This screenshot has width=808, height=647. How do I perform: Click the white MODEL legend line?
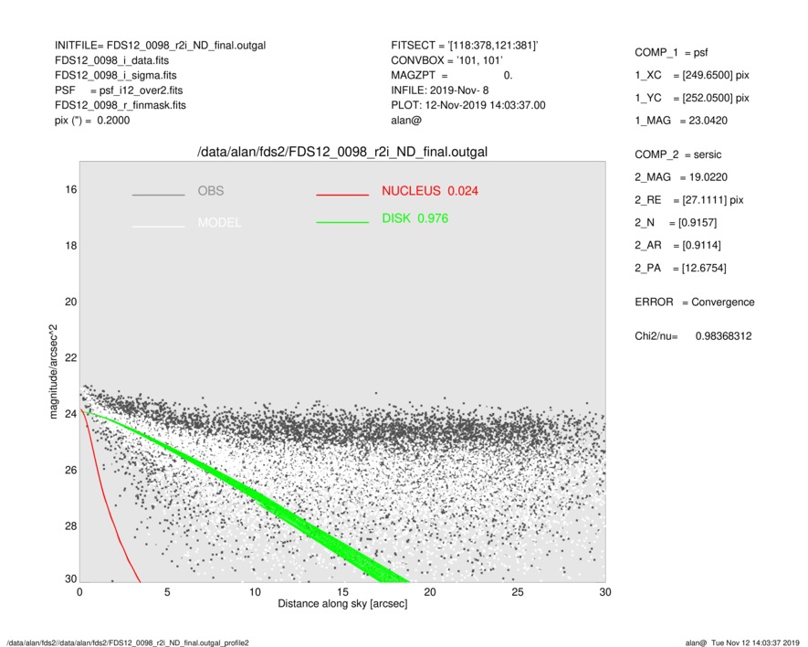coord(159,226)
